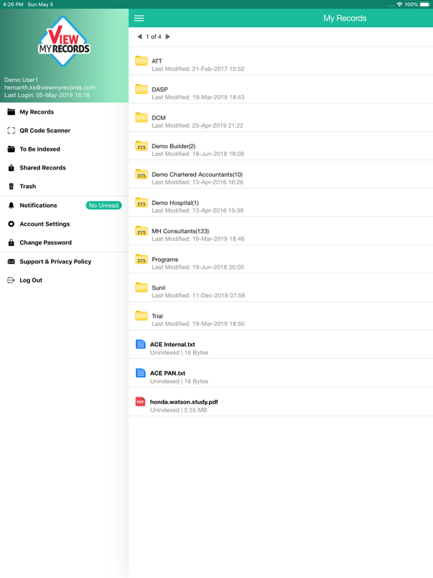
Task: Click QR Code Scanner icon
Action: pos(11,130)
